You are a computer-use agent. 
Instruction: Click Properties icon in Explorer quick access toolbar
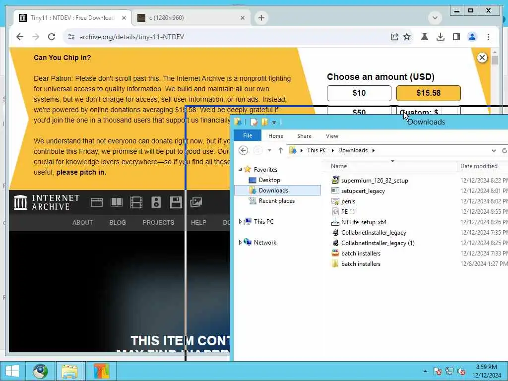pos(254,122)
